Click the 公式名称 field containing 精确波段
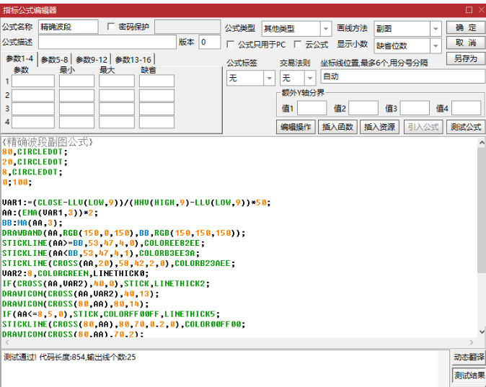This screenshot has width=486, height=387. tap(69, 27)
